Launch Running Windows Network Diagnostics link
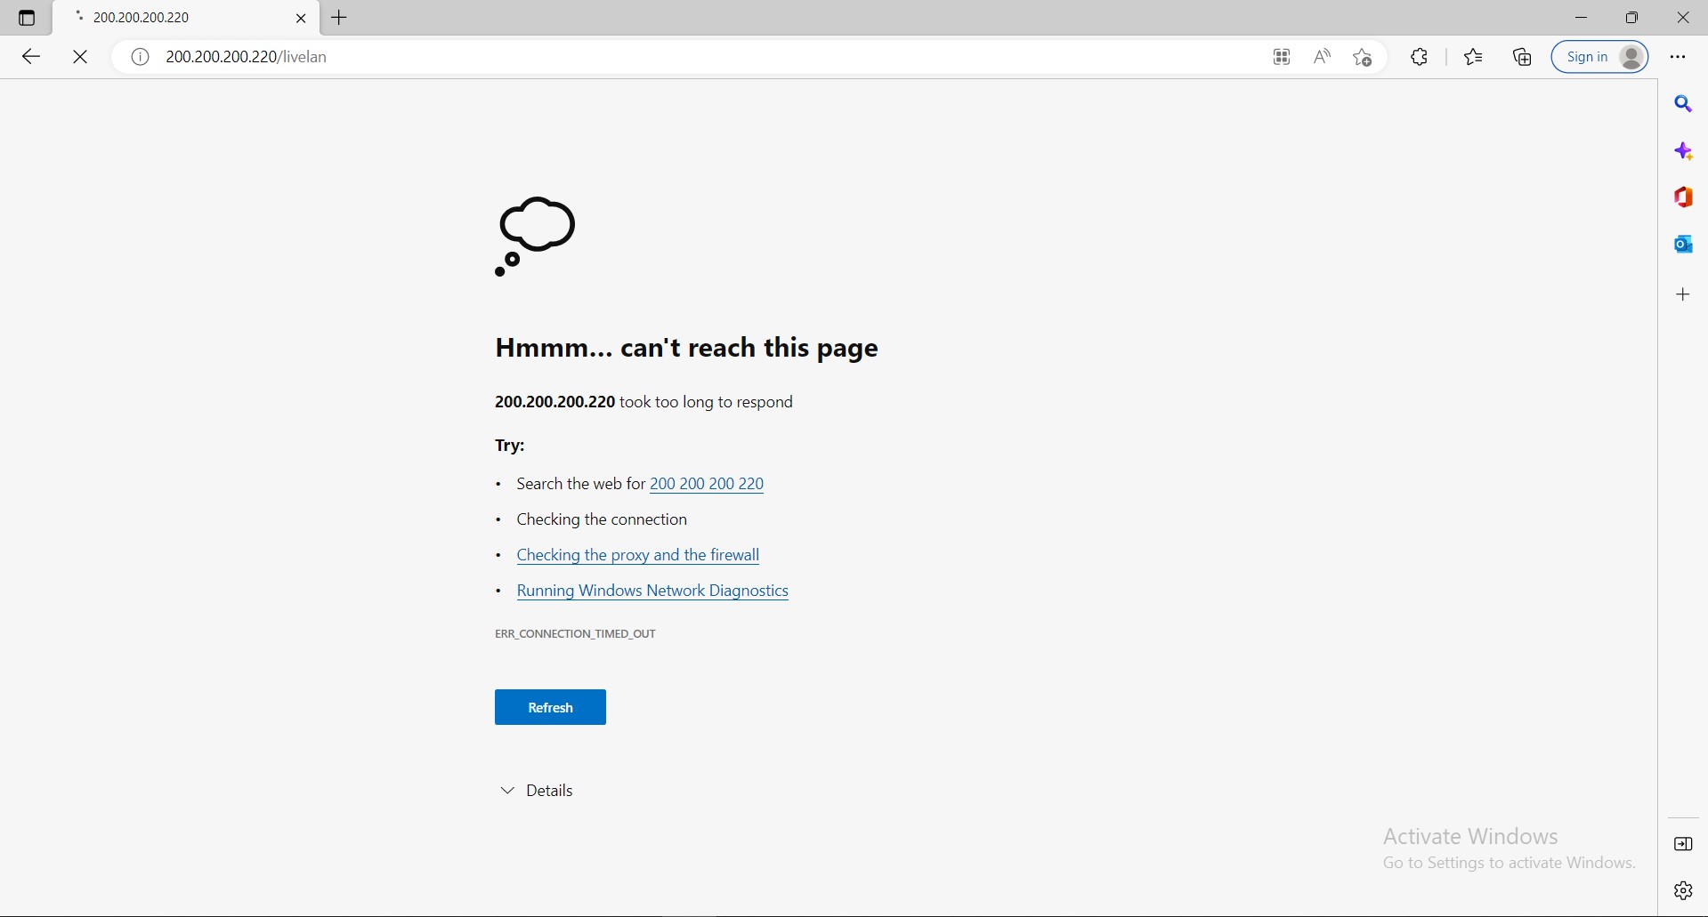 (x=652, y=591)
